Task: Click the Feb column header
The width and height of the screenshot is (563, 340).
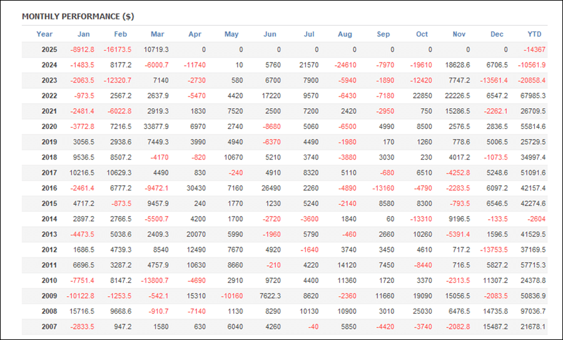Action: [121, 34]
